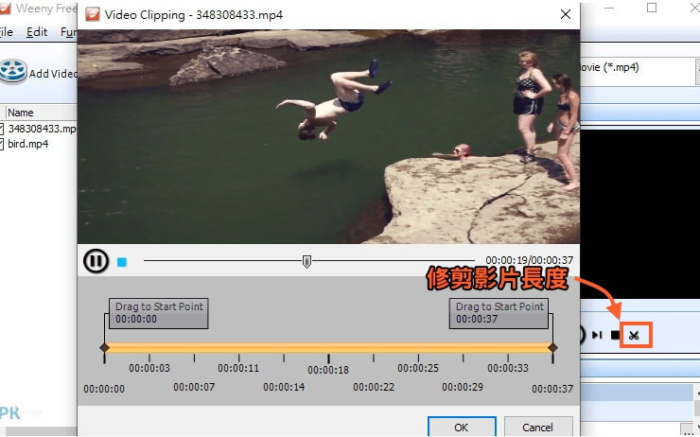Click the next frame icon in main window
This screenshot has width=700, height=437.
[597, 335]
